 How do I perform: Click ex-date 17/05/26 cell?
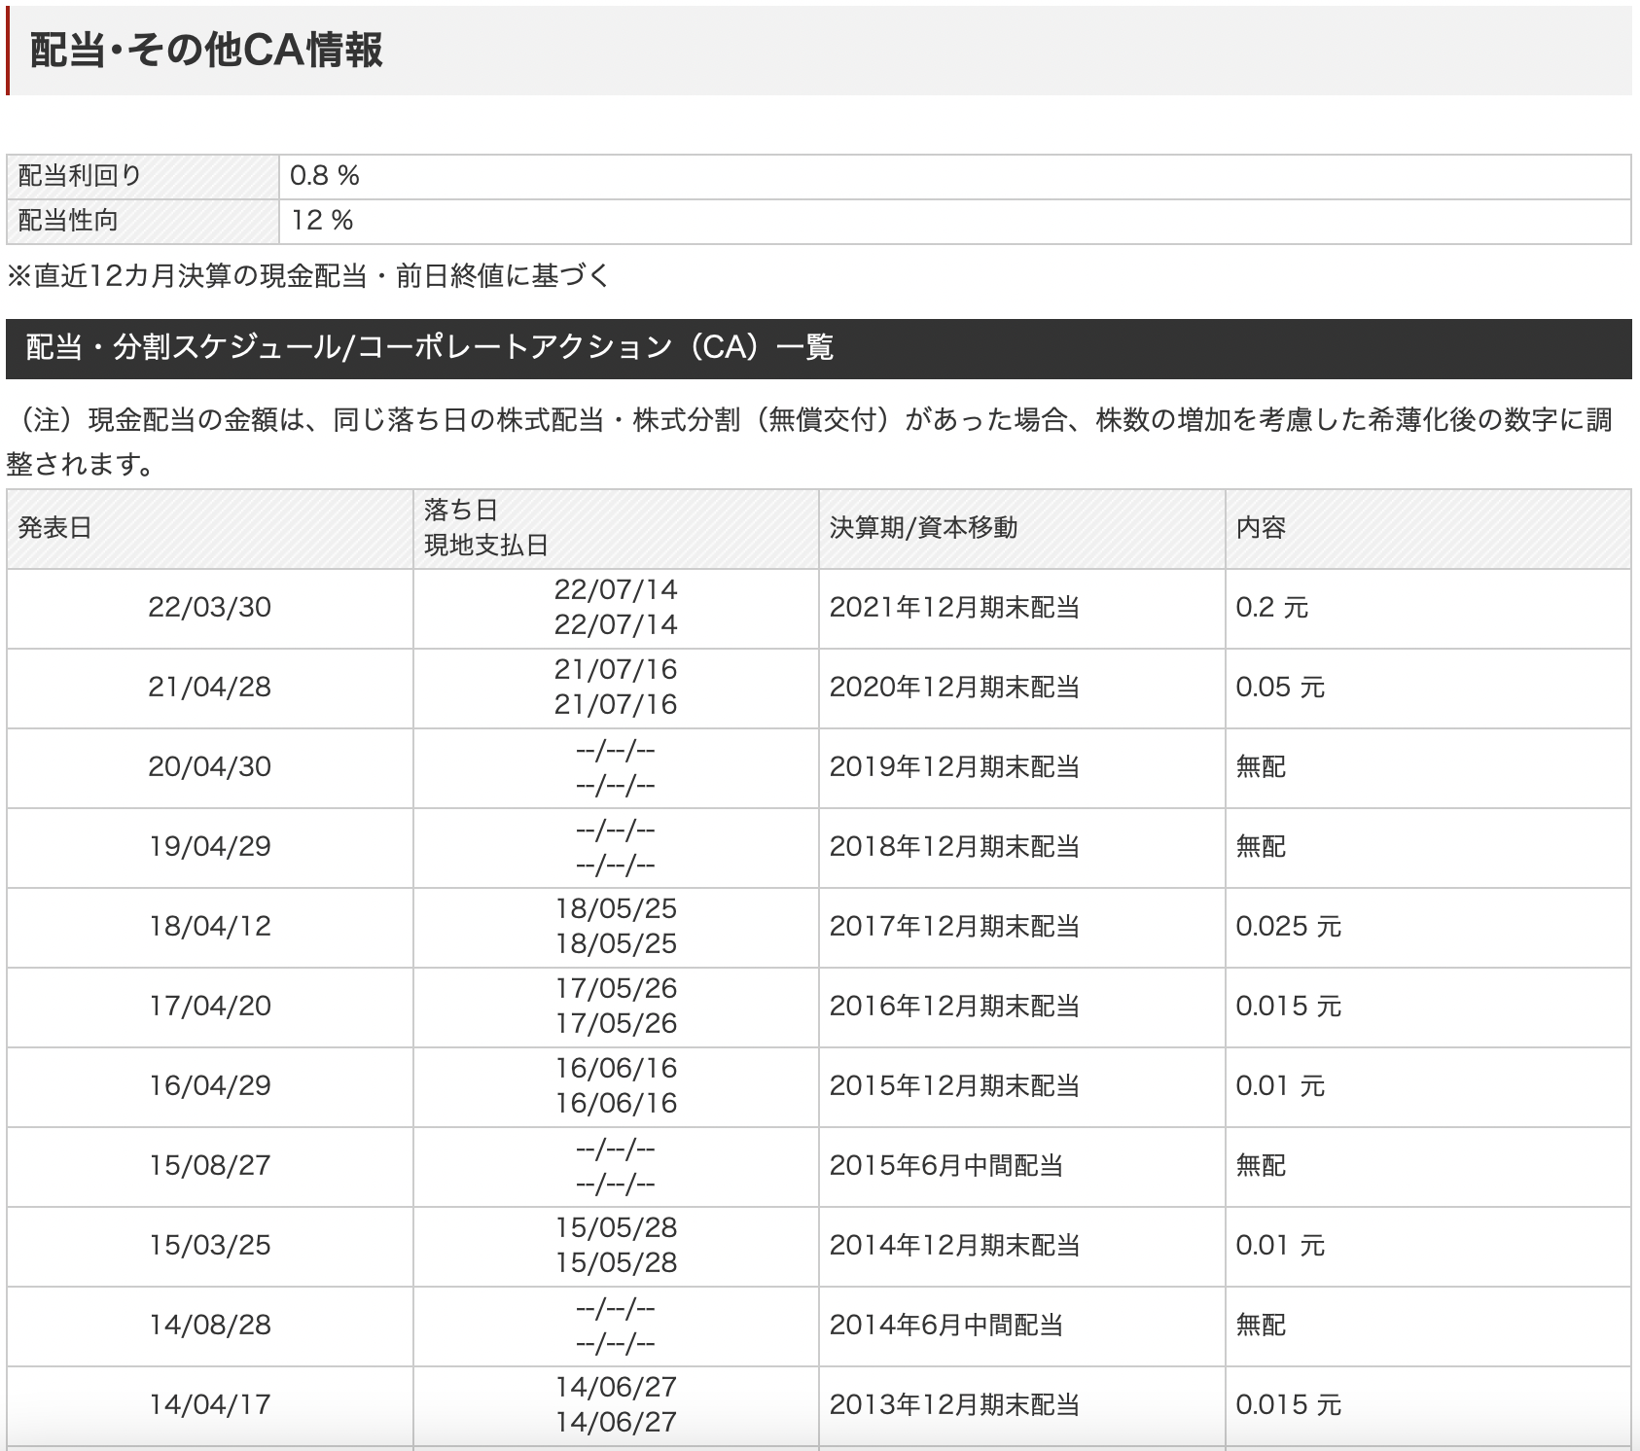coord(616,1007)
